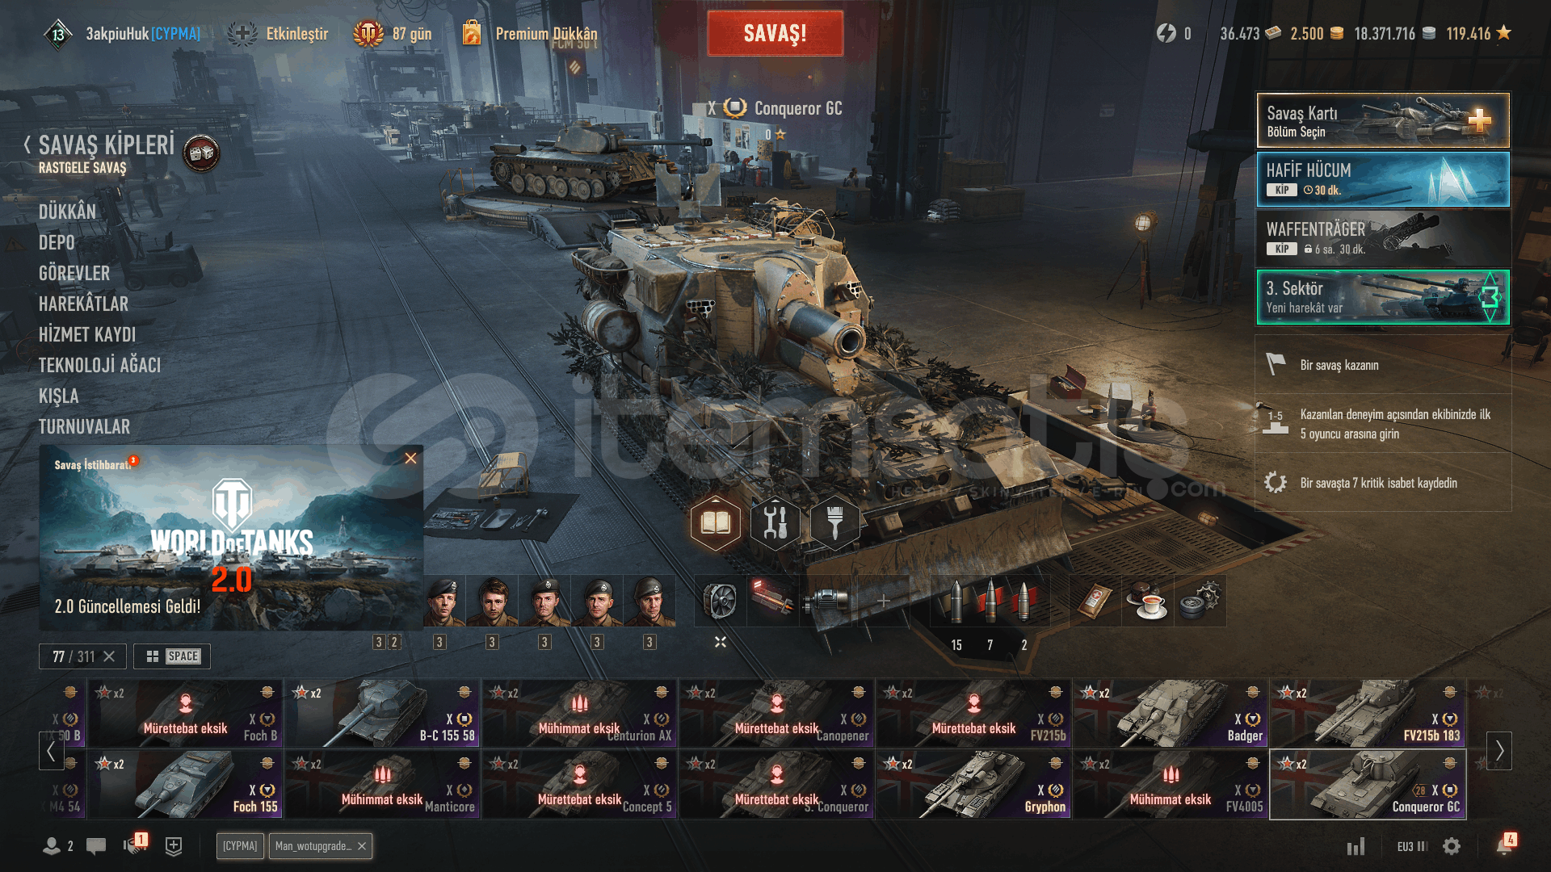Open the wrench tools maintenance icon
The image size is (1551, 872).
pos(775,523)
